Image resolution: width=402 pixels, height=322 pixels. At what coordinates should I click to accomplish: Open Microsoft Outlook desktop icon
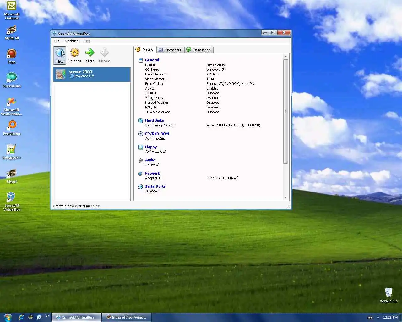pyautogui.click(x=12, y=11)
